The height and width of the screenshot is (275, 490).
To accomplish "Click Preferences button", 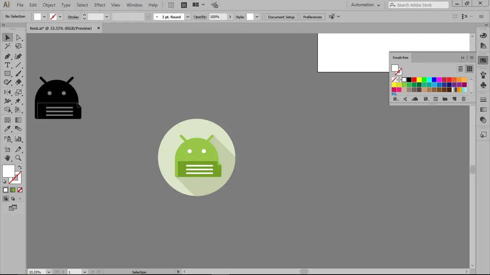I will pyautogui.click(x=312, y=17).
